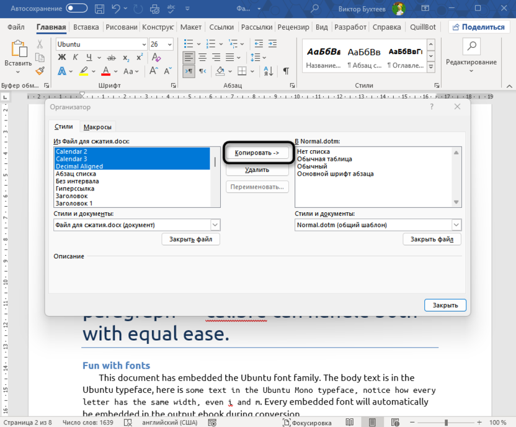Click the Format Painter brush icon
Screen dimensions: 516x427
pos(40,71)
